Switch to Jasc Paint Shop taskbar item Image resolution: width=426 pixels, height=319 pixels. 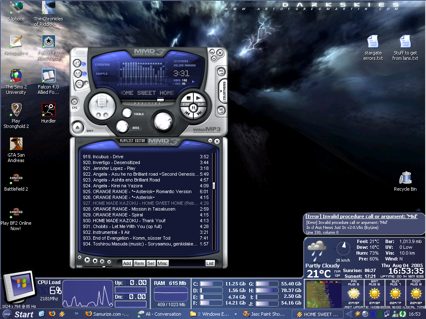click(x=264, y=314)
